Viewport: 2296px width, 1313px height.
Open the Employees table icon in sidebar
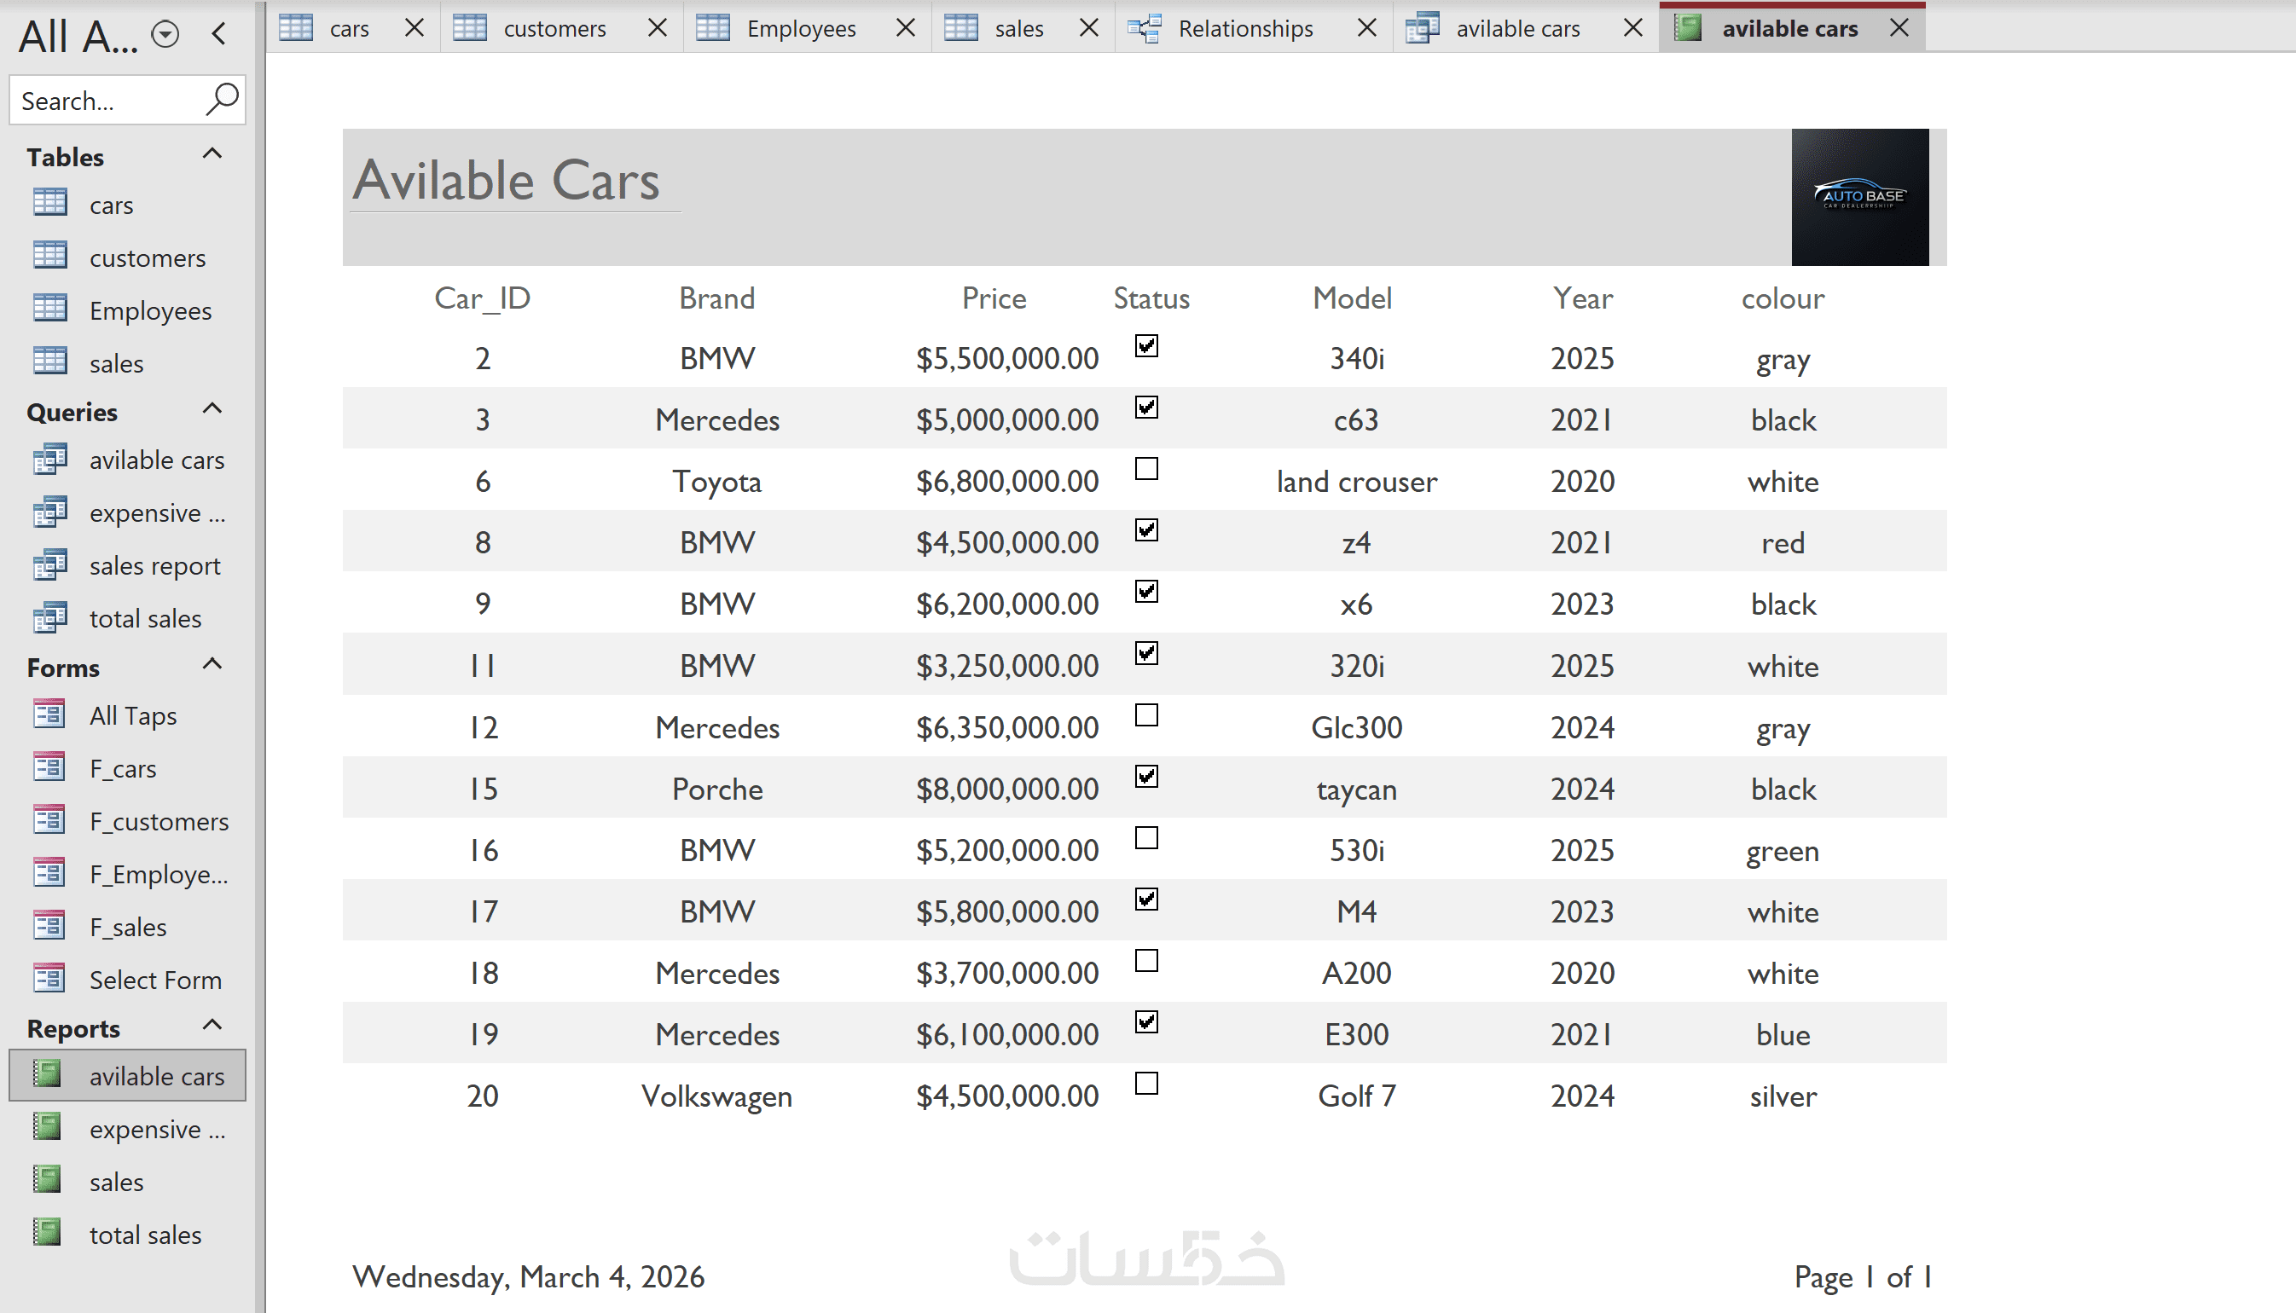pyautogui.click(x=49, y=309)
